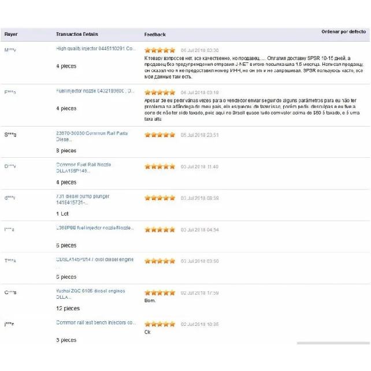371x371 pixels.
Task: Open the 'Ordenar por defecto' sort dropdown
Action: tap(343, 32)
